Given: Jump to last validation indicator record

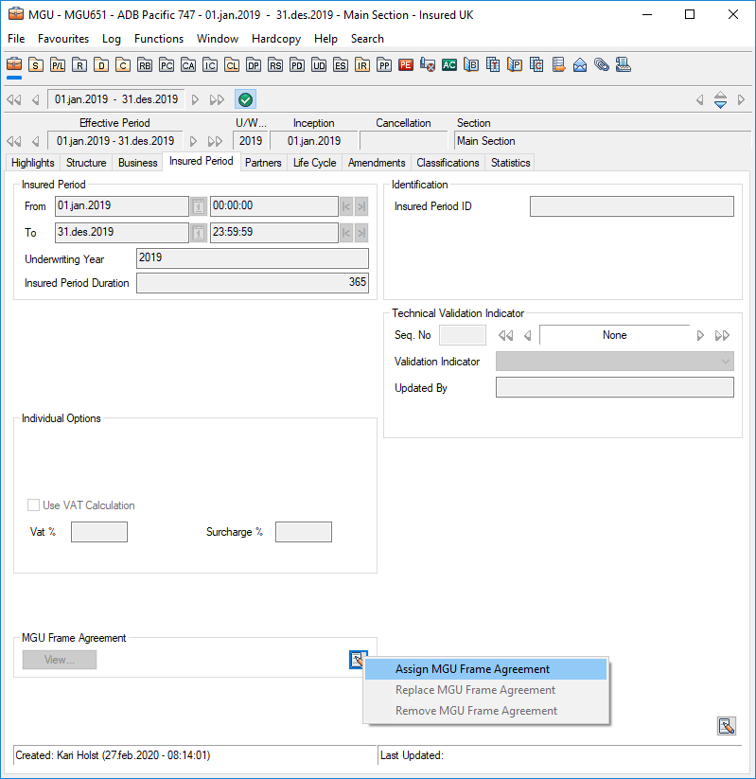Looking at the screenshot, I should [x=722, y=336].
